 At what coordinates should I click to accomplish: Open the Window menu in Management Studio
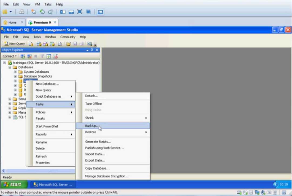tap(51, 37)
